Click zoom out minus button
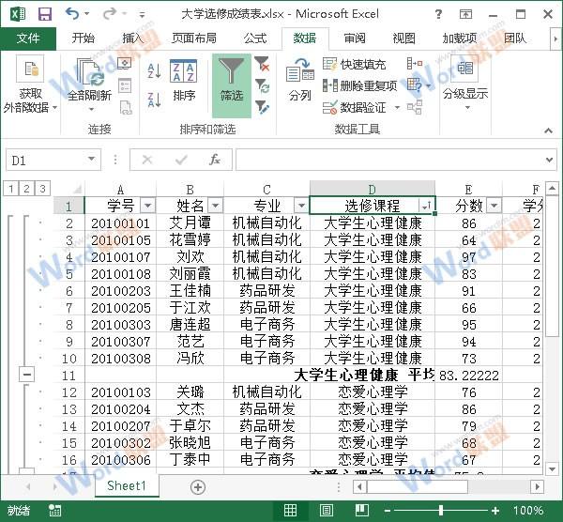Screen dimensions: 563x522 (x=387, y=511)
